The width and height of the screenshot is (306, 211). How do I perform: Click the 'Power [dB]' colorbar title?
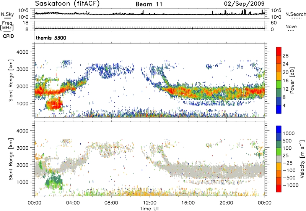point(292,80)
